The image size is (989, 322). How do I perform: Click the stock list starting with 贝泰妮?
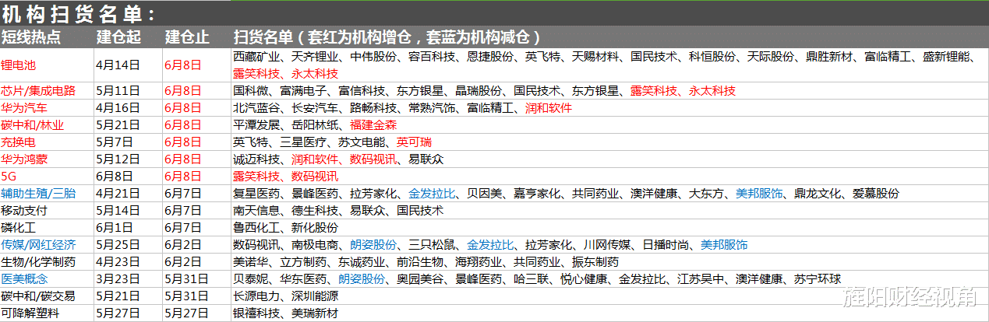(x=537, y=278)
